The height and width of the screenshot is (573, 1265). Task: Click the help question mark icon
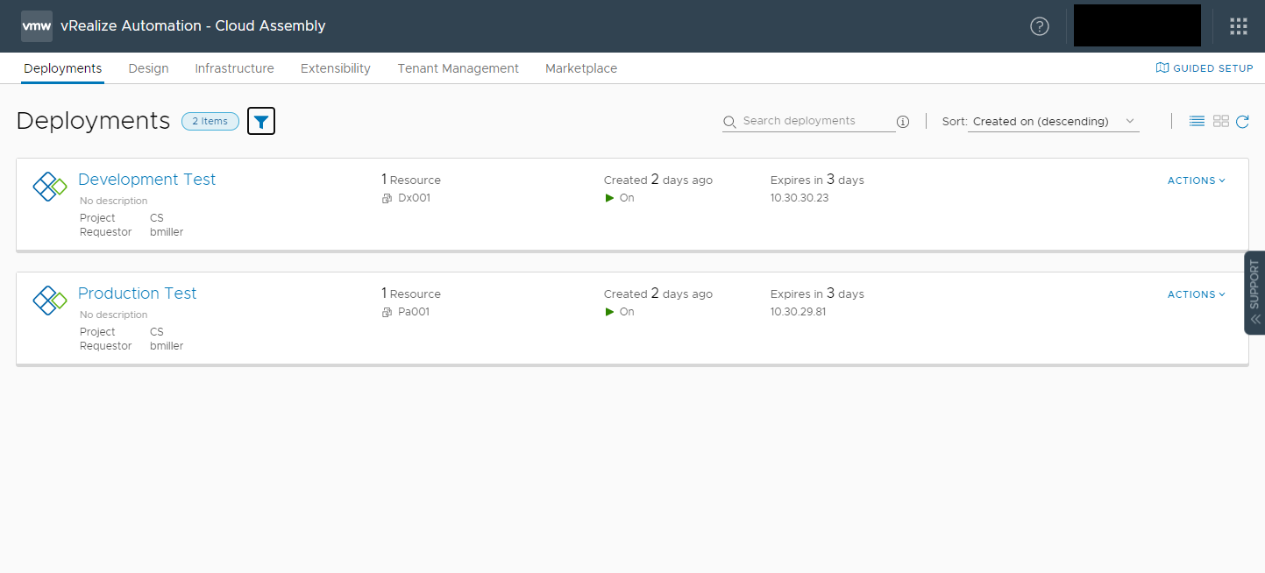(1040, 26)
